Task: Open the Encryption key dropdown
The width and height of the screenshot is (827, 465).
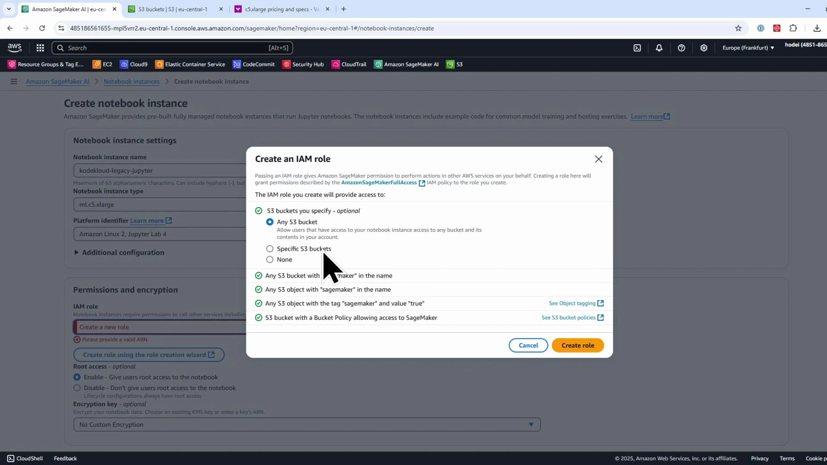Action: [x=530, y=424]
